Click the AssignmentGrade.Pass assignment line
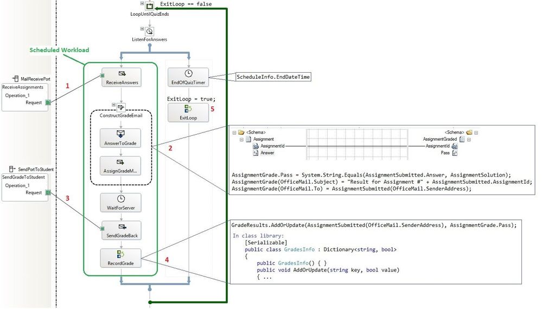This screenshot has height=309, width=542. tap(371, 175)
